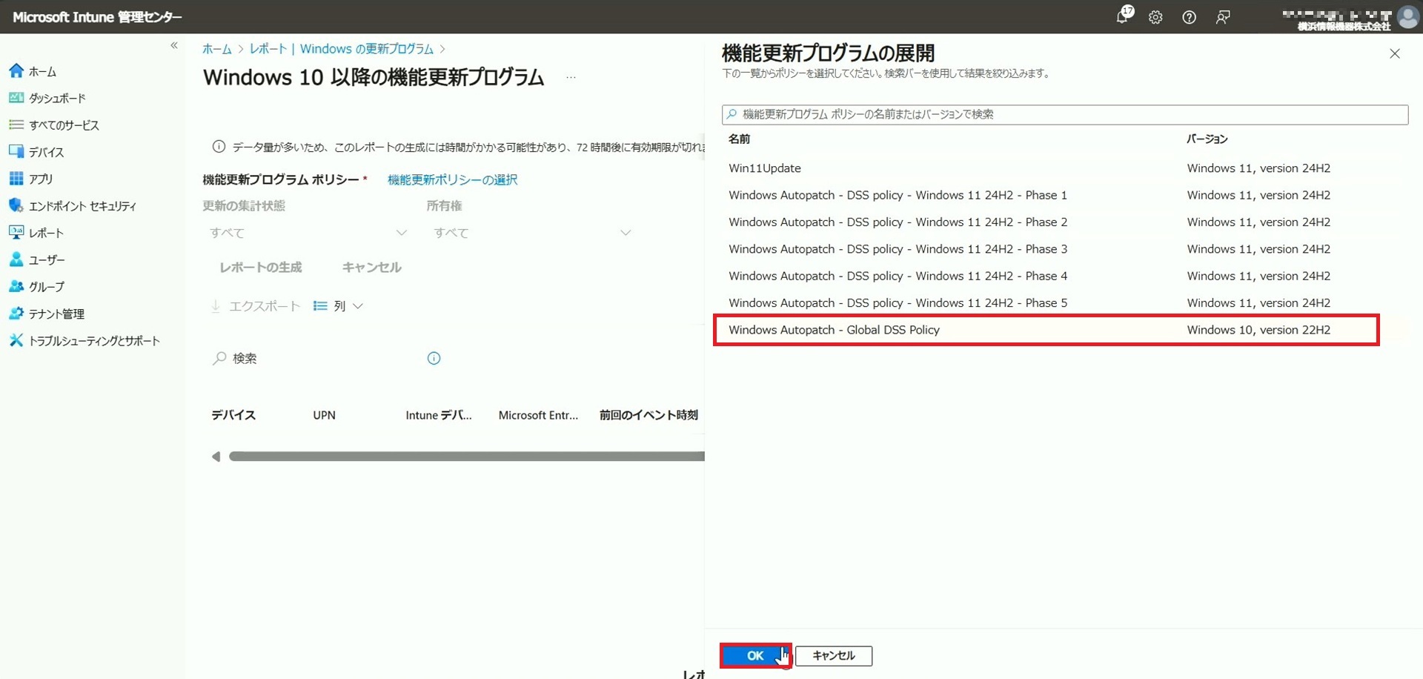Screen dimensions: 1423x679
Task: Click the policy name or version search box
Action: tap(1065, 114)
